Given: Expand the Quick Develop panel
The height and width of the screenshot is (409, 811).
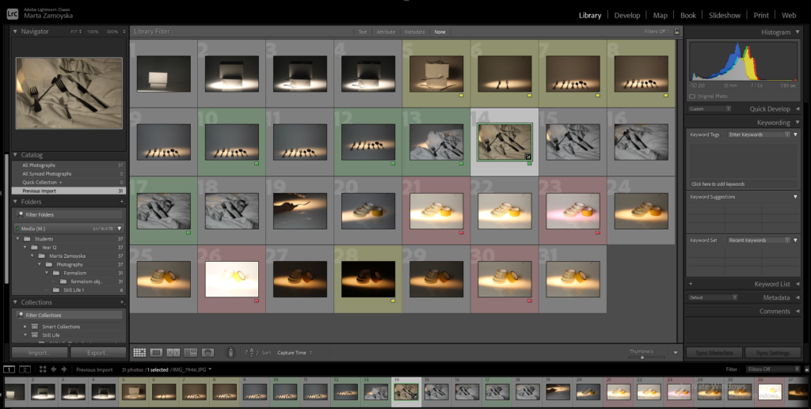Looking at the screenshot, I should pos(798,109).
